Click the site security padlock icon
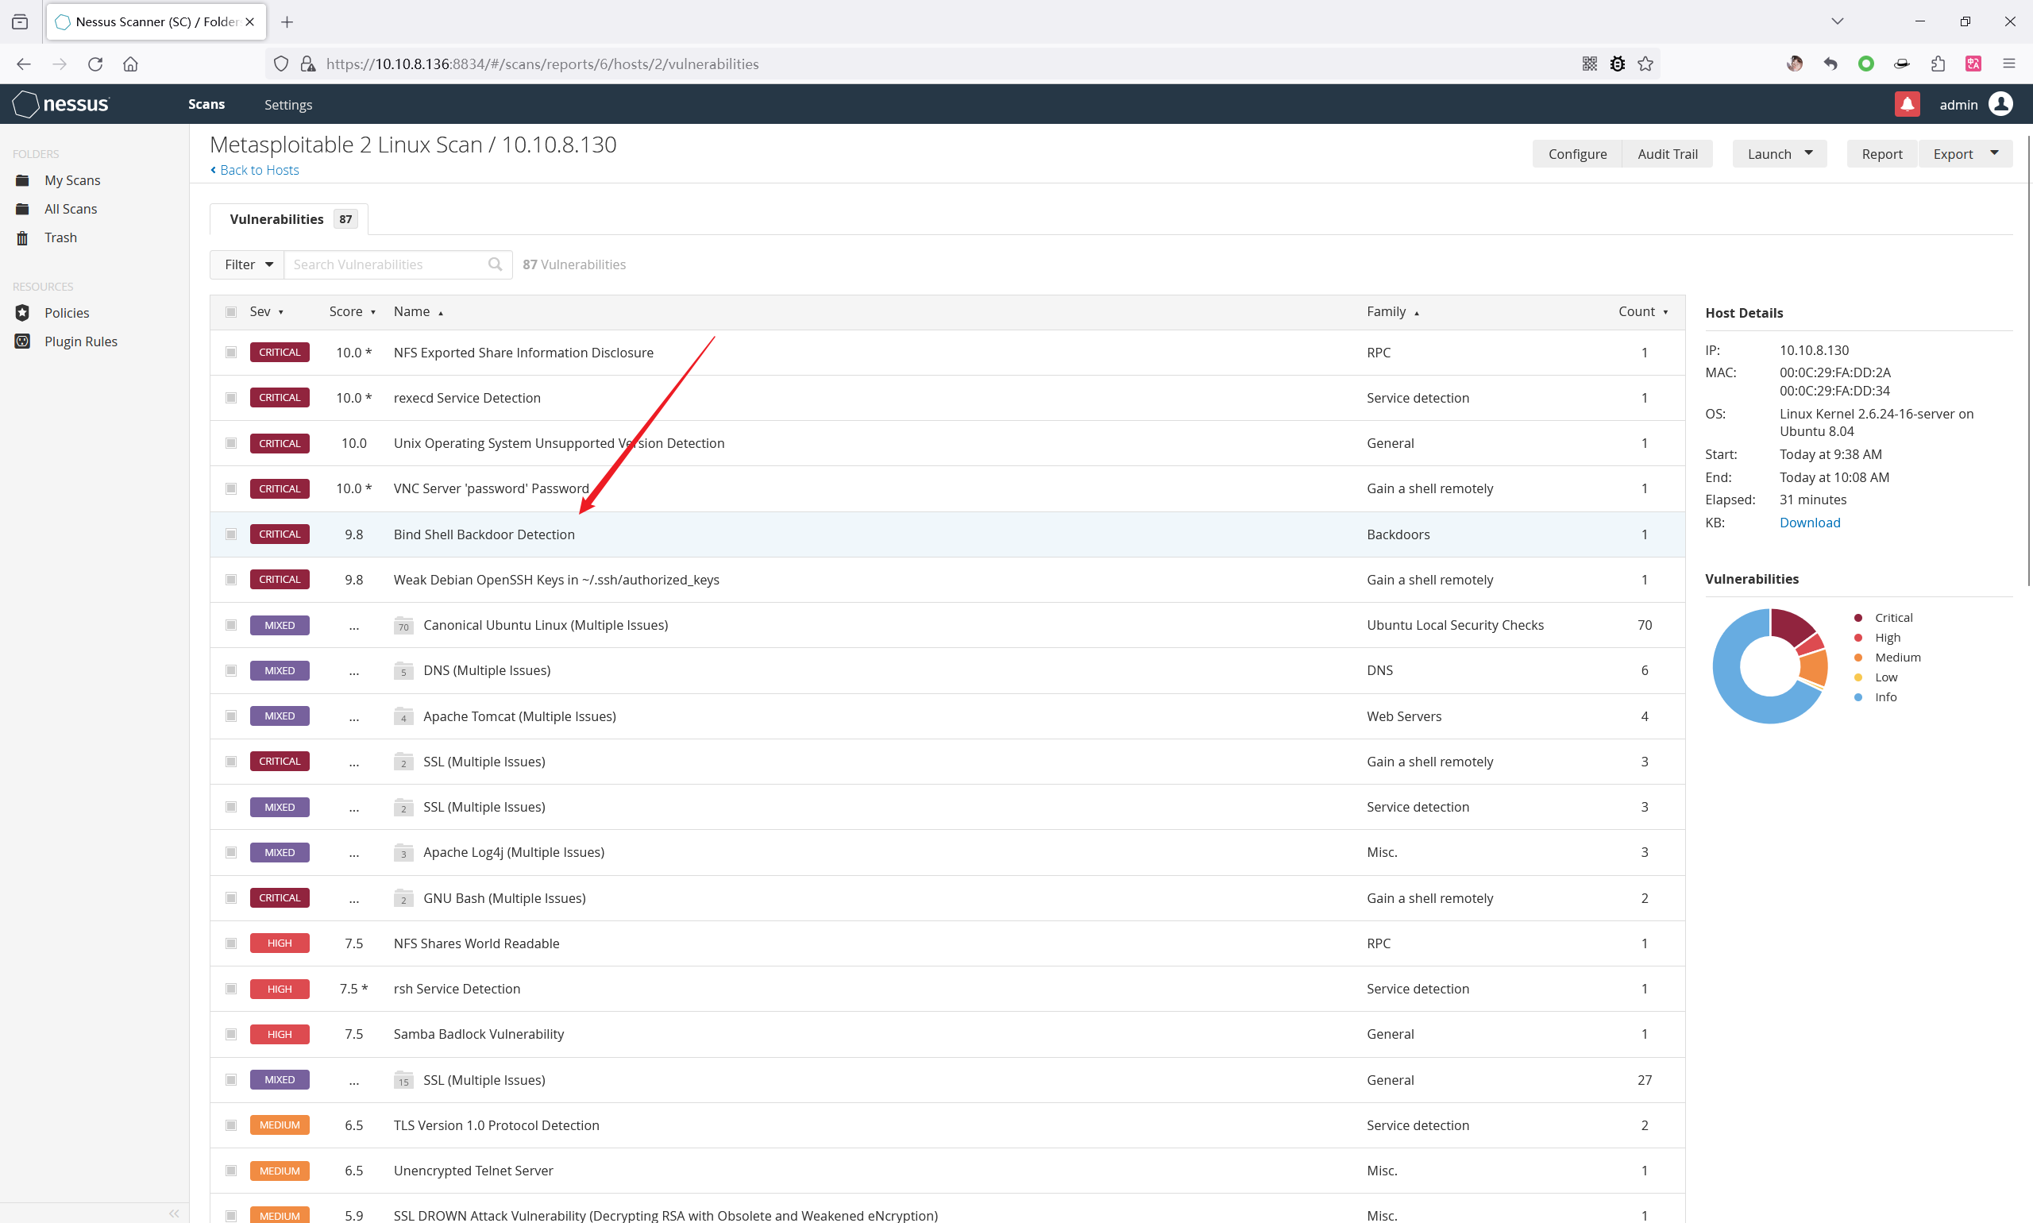This screenshot has width=2033, height=1223. (307, 64)
